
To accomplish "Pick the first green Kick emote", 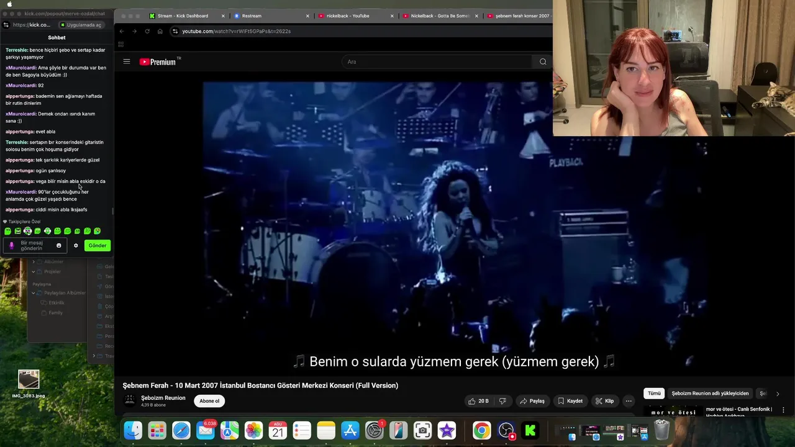I will click(x=7, y=231).
